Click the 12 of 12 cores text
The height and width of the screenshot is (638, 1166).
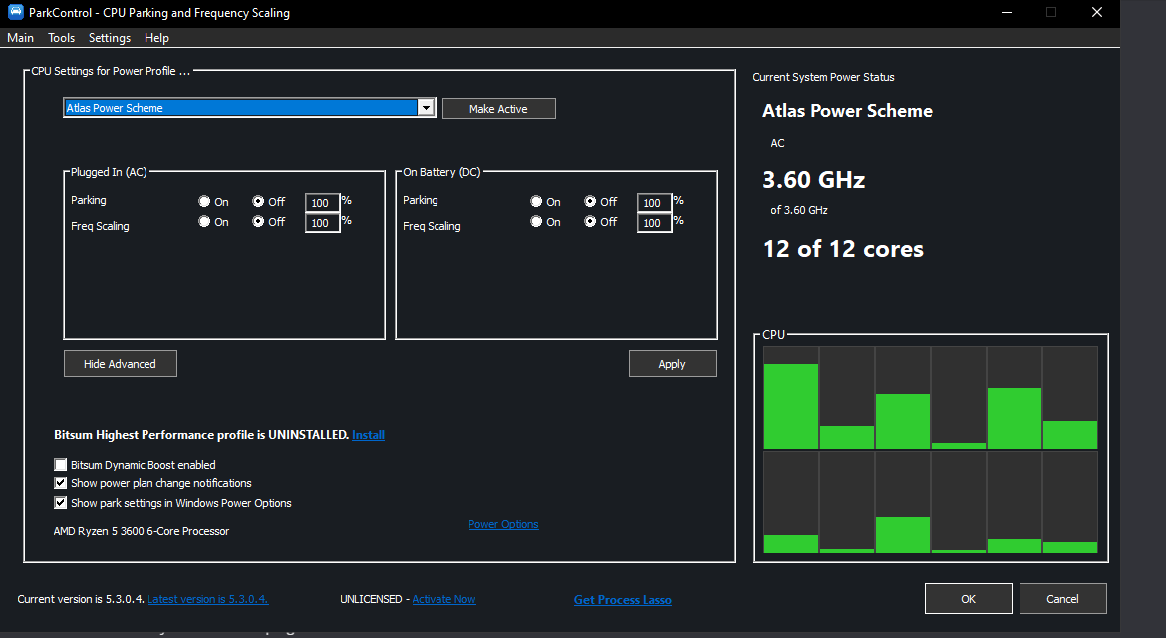pos(843,249)
